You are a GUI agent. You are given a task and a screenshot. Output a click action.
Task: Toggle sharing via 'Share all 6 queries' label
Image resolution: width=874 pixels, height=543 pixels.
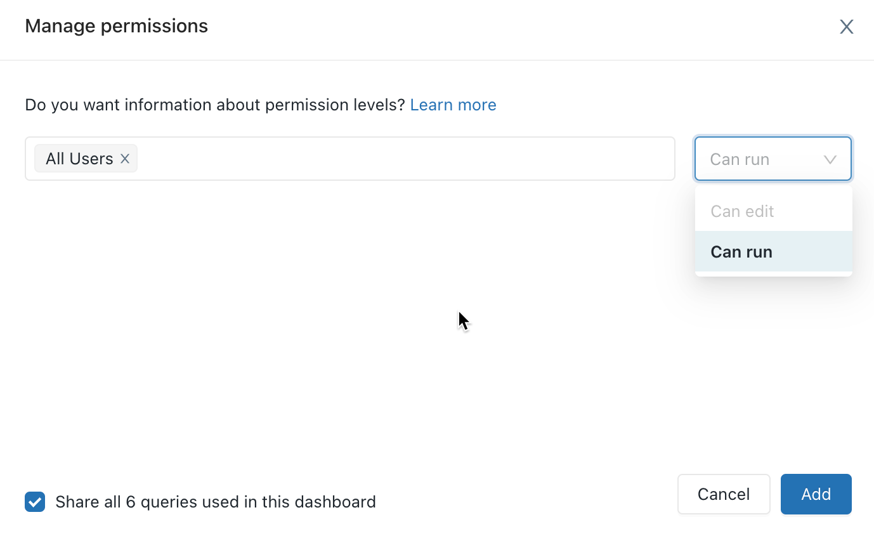coord(215,502)
